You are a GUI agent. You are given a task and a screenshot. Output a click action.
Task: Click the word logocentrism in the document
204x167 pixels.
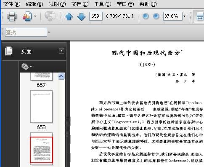click(126, 122)
